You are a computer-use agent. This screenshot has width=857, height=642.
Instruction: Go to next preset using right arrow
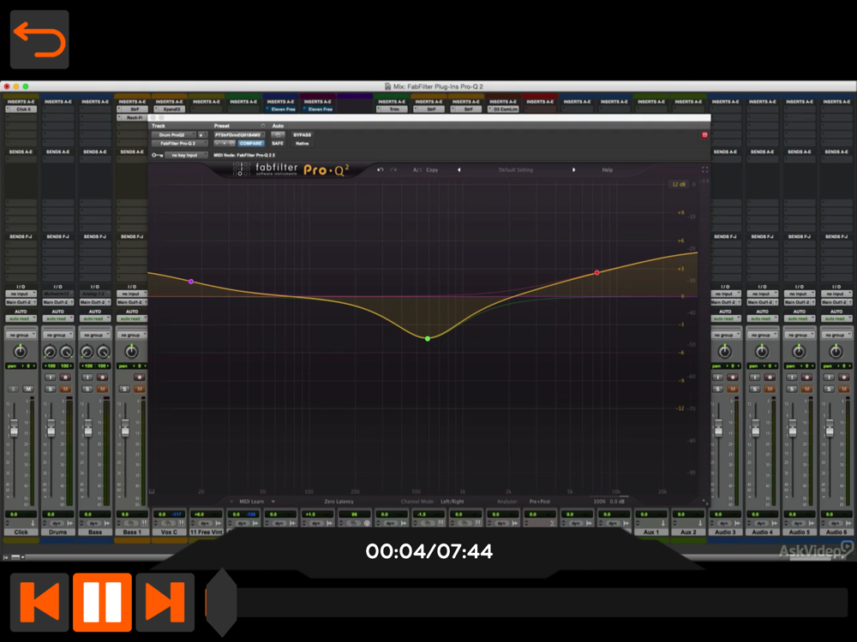click(573, 169)
